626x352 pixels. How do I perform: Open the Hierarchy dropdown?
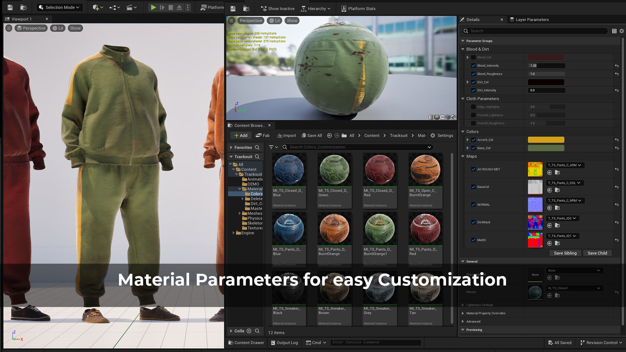(316, 8)
